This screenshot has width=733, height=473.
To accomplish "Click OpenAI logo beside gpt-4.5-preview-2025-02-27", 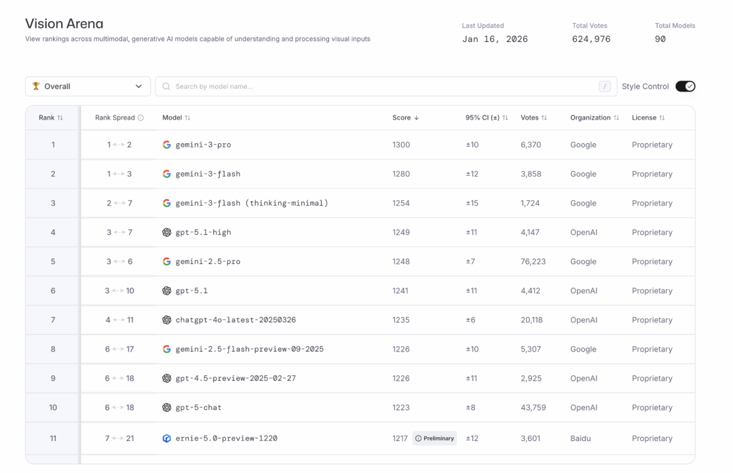I will (166, 379).
